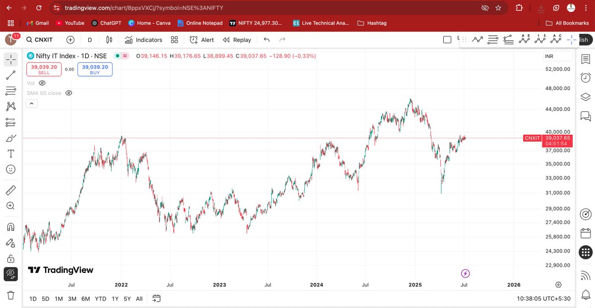Open the target goal icon in right sidebar
This screenshot has width=595, height=308.
[x=586, y=214]
